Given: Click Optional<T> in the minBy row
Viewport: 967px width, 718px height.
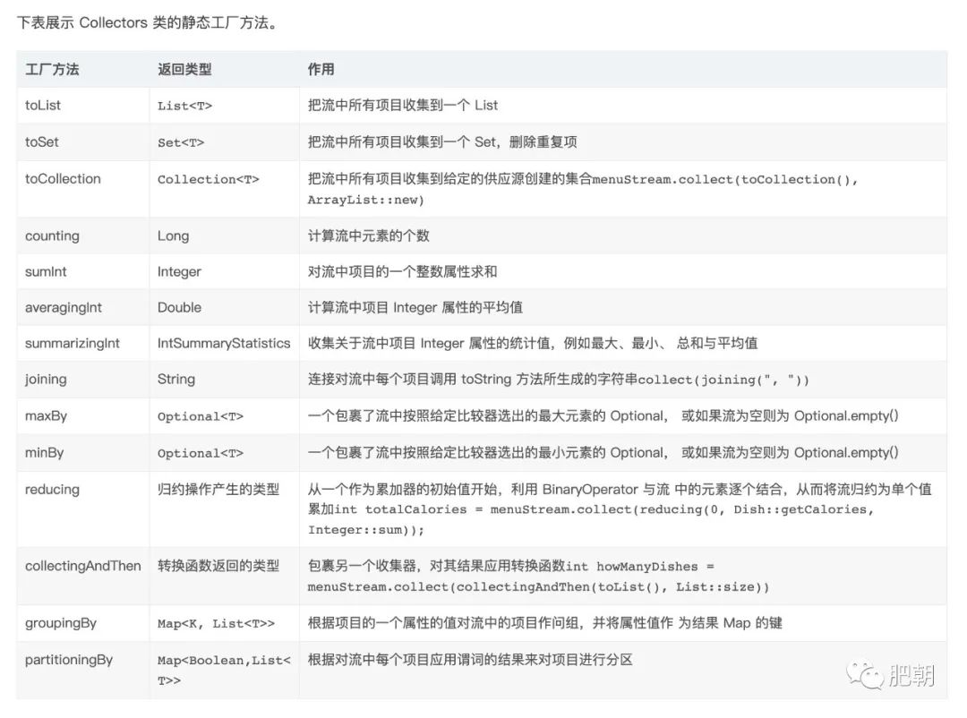Looking at the screenshot, I should tap(201, 453).
